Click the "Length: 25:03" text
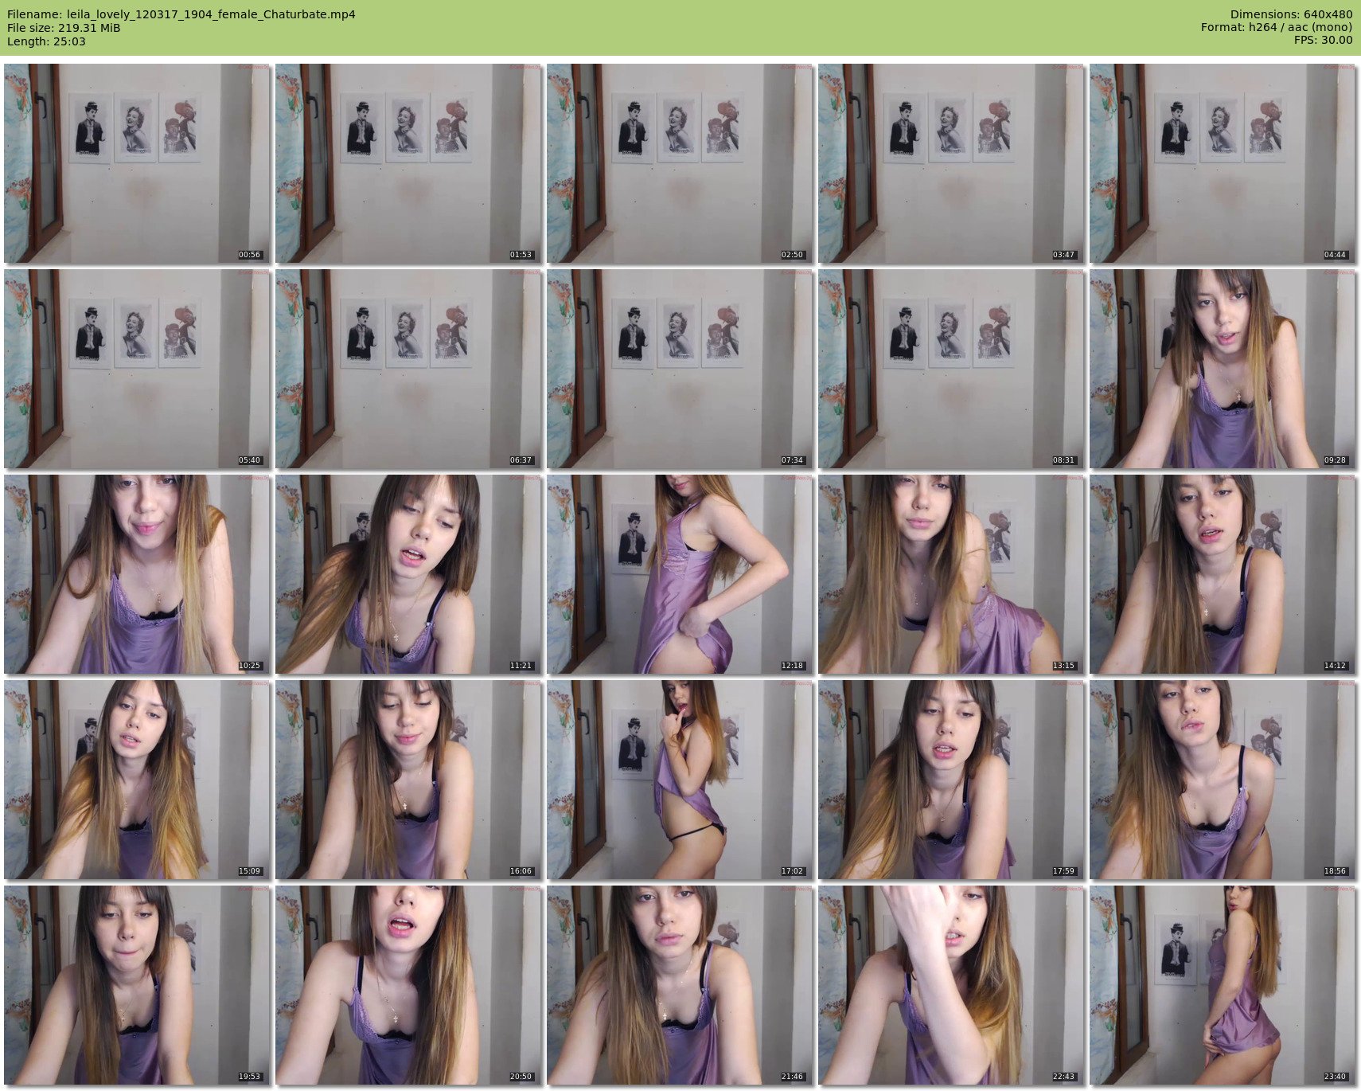1361x1091 pixels. 46,41
